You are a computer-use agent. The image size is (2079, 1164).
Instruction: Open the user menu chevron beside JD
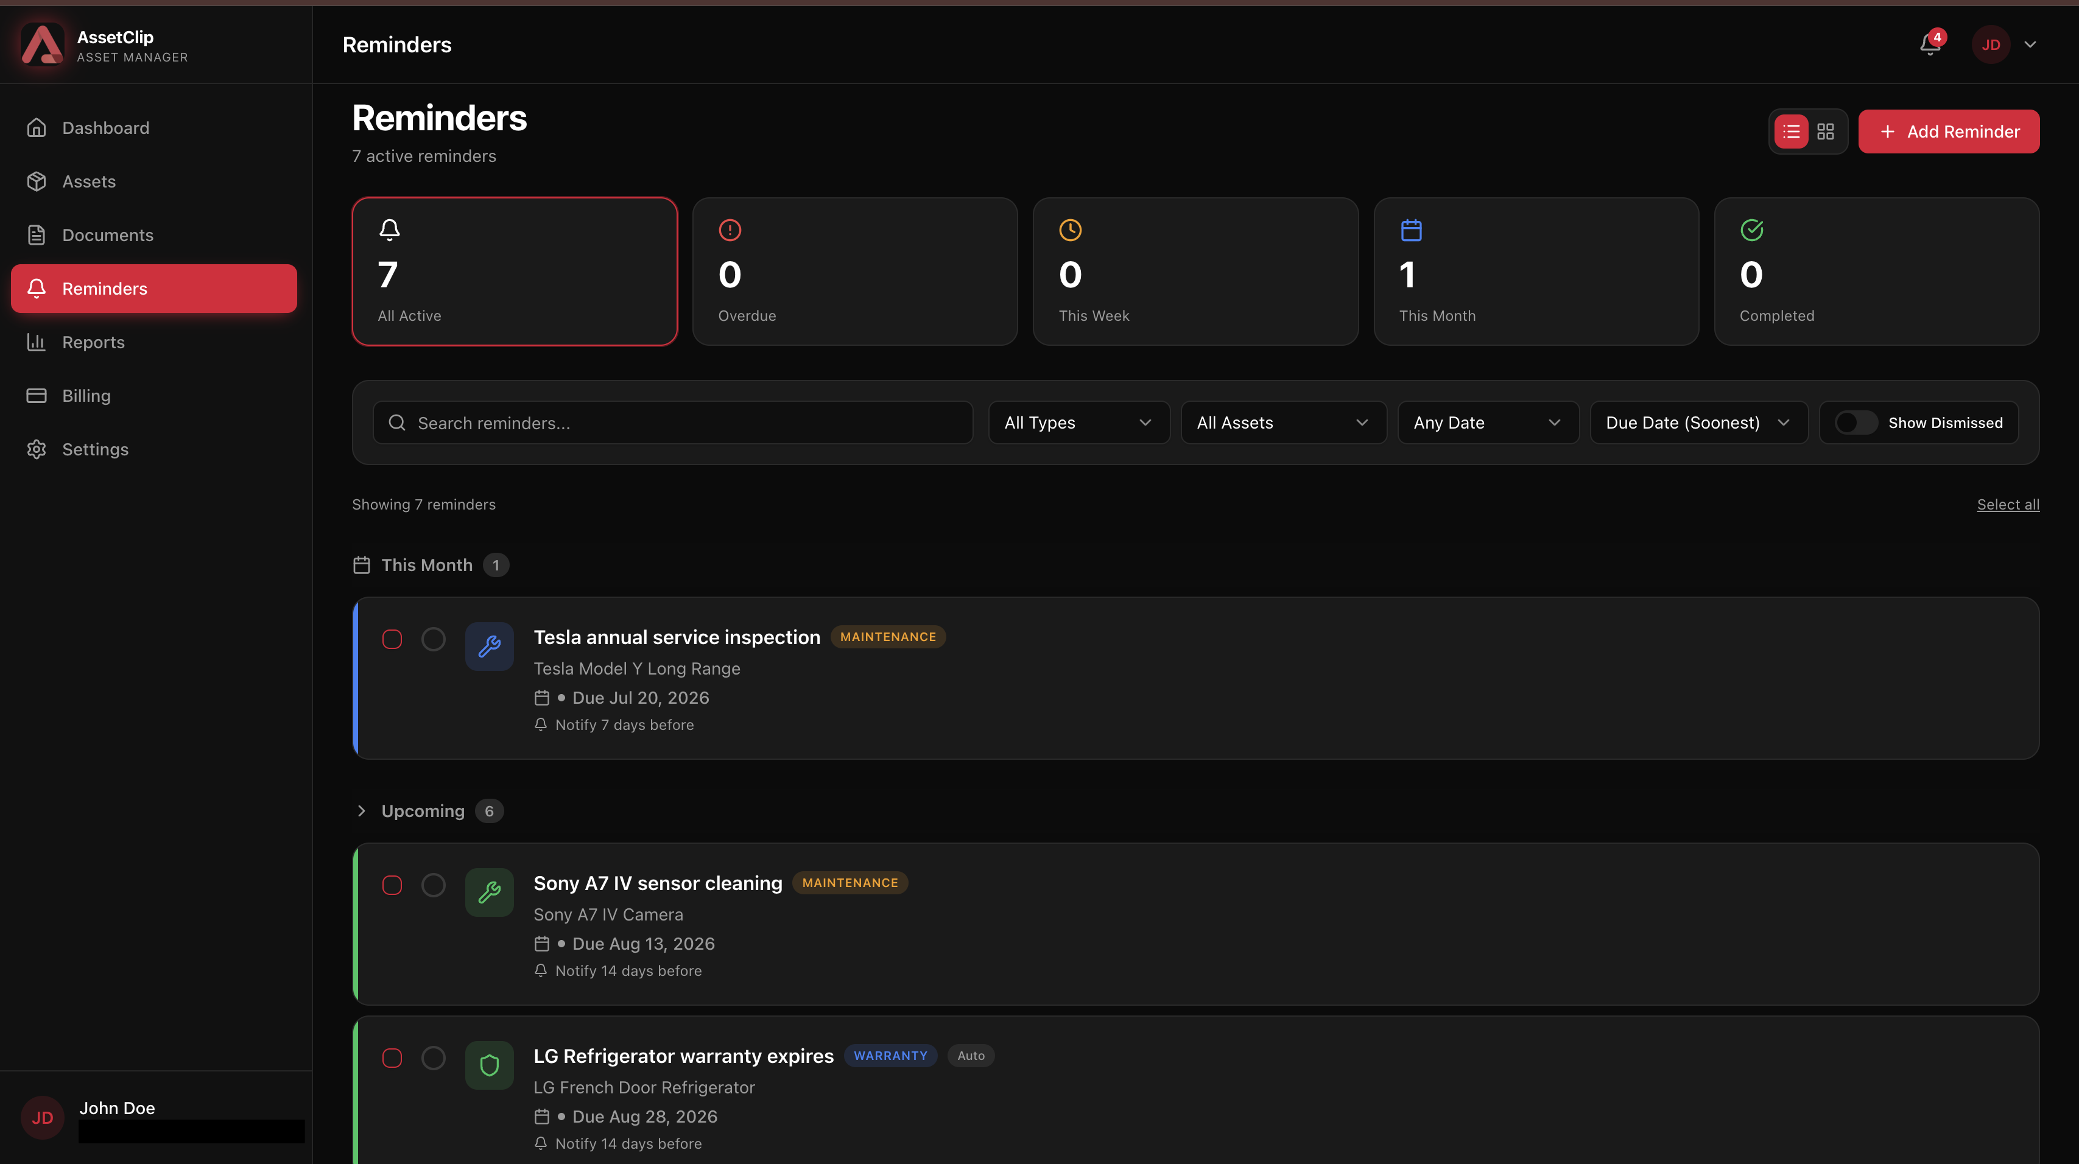click(2030, 44)
